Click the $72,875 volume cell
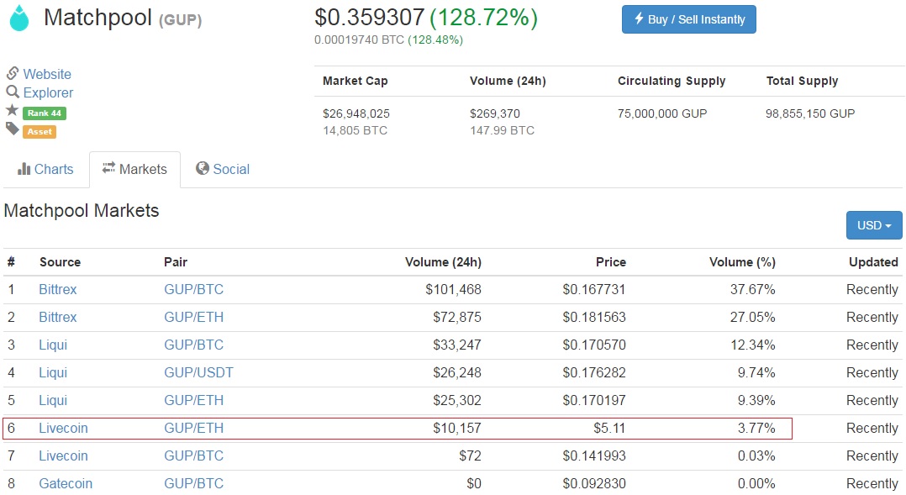This screenshot has width=906, height=495. click(457, 317)
